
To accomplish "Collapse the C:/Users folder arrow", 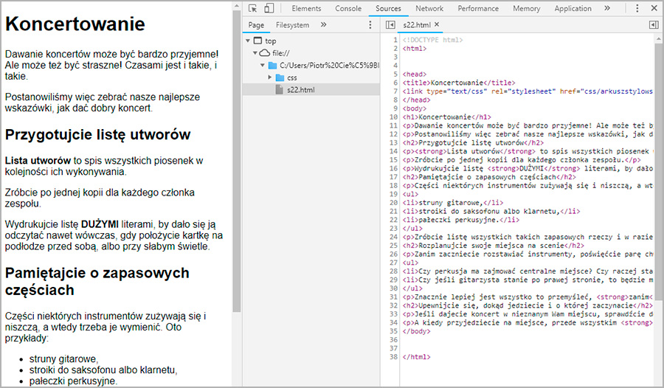I will pos(263,65).
